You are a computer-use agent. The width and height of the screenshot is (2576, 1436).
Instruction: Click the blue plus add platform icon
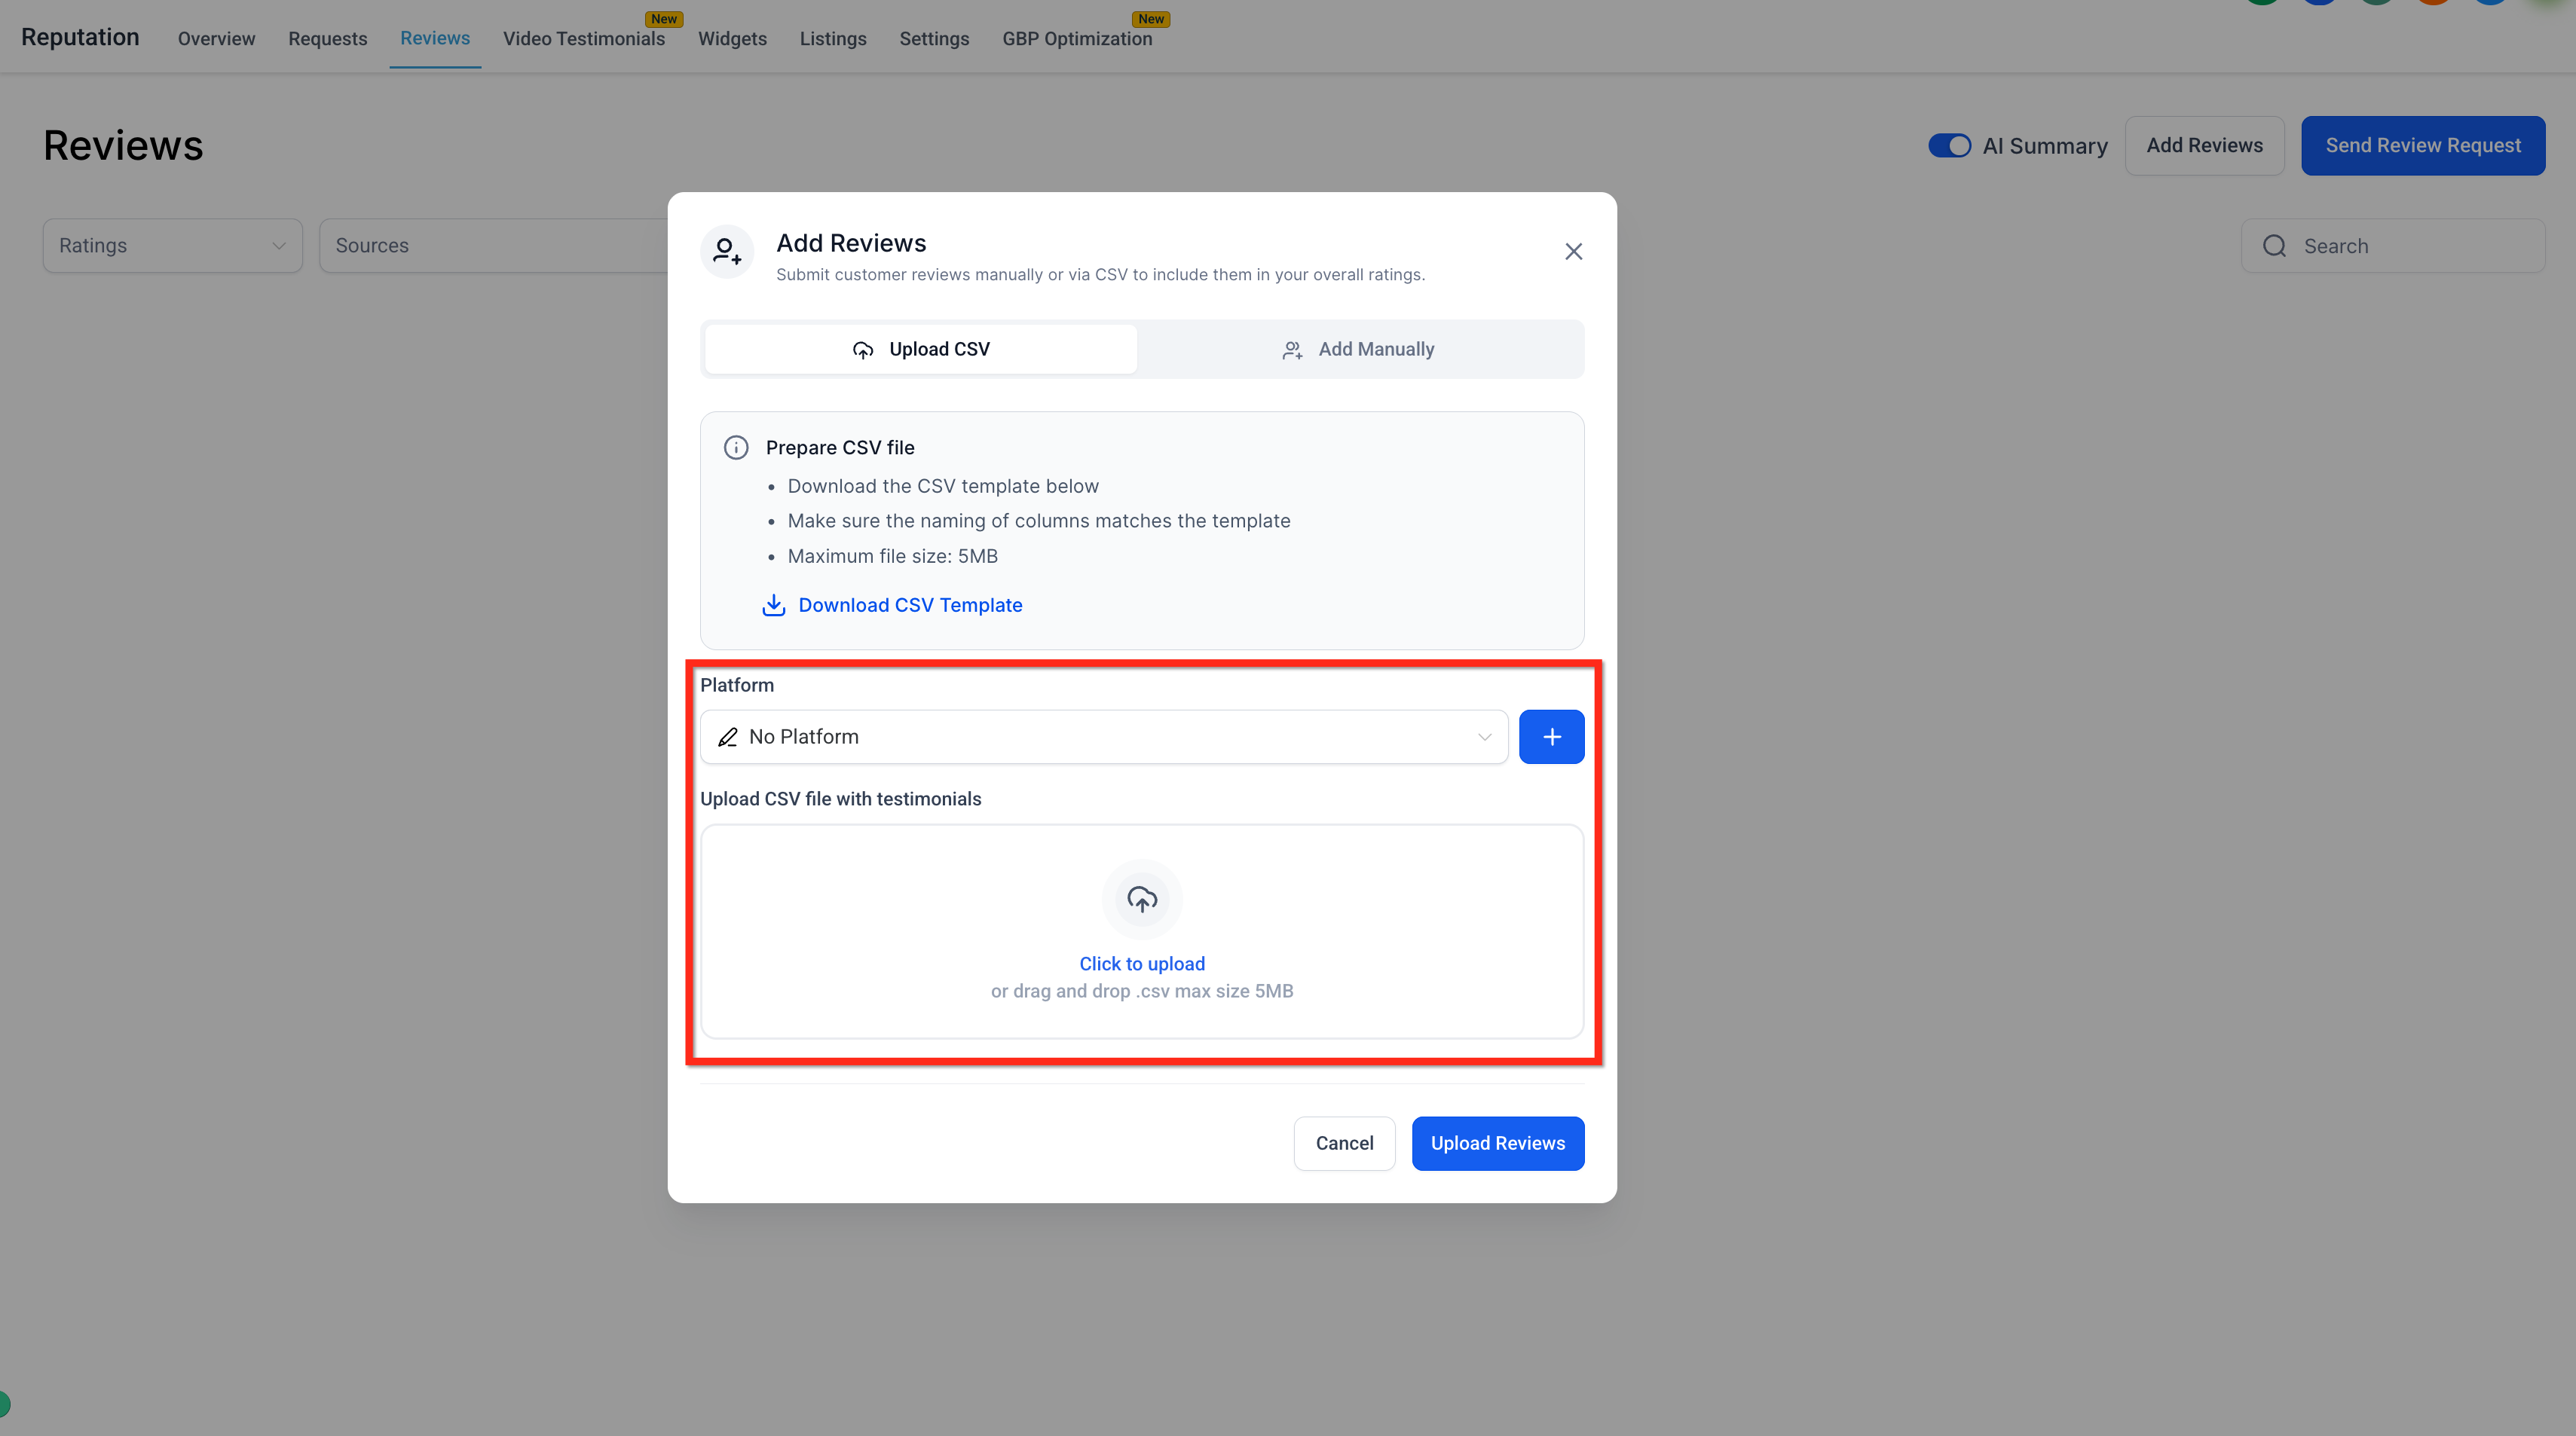pyautogui.click(x=1551, y=737)
